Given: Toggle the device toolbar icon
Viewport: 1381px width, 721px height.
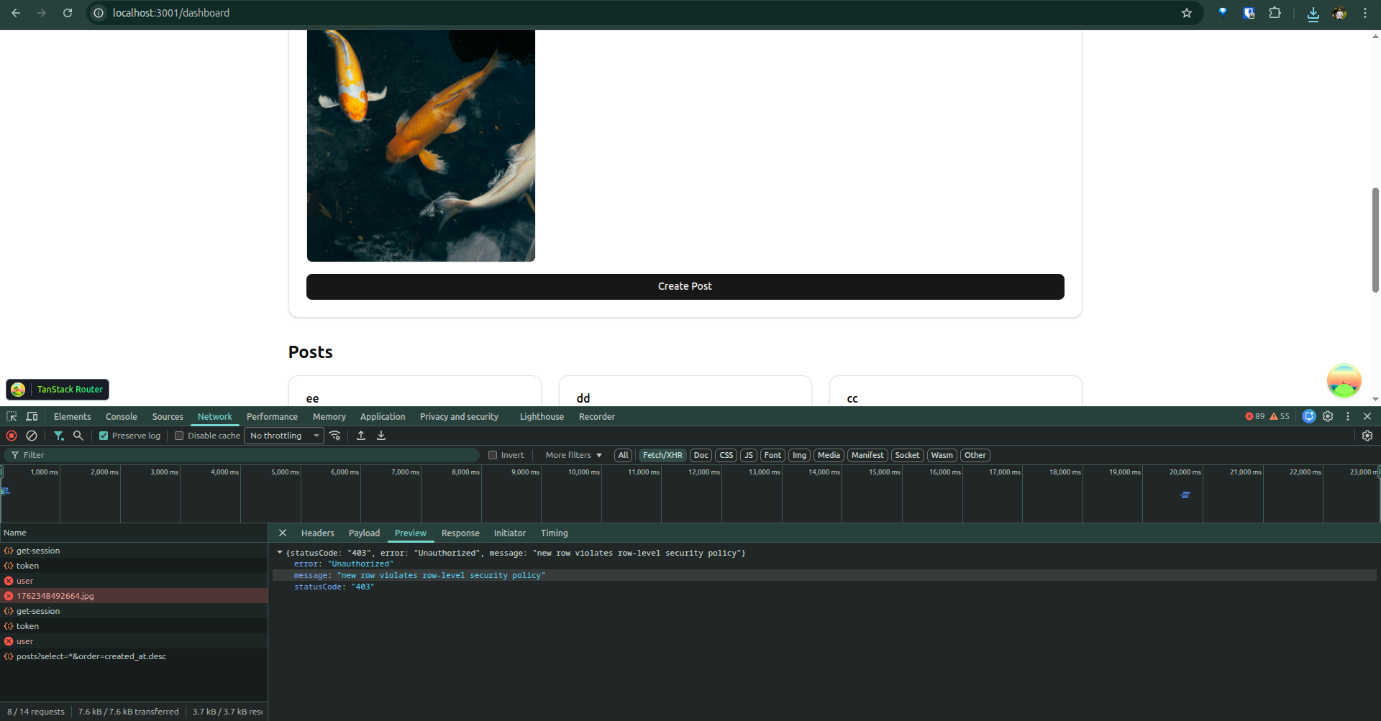Looking at the screenshot, I should 32,416.
